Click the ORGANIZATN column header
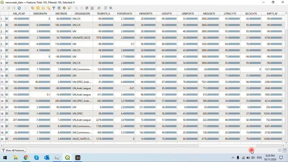Viewport: 288px width, 162px height. [x=82, y=13]
